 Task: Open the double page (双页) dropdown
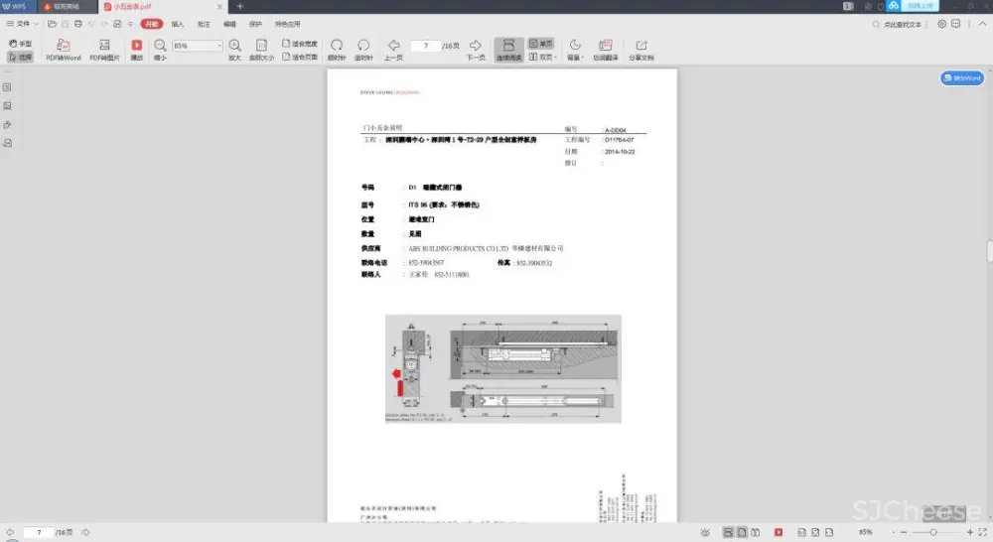click(x=543, y=57)
